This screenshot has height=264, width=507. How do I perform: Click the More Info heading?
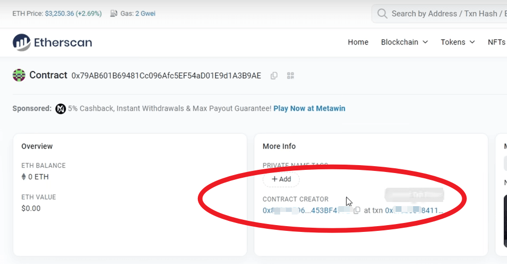pyautogui.click(x=279, y=146)
